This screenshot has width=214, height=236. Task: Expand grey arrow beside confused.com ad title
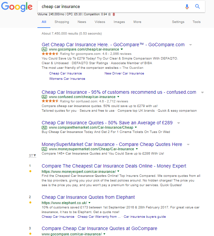click(x=202, y=92)
